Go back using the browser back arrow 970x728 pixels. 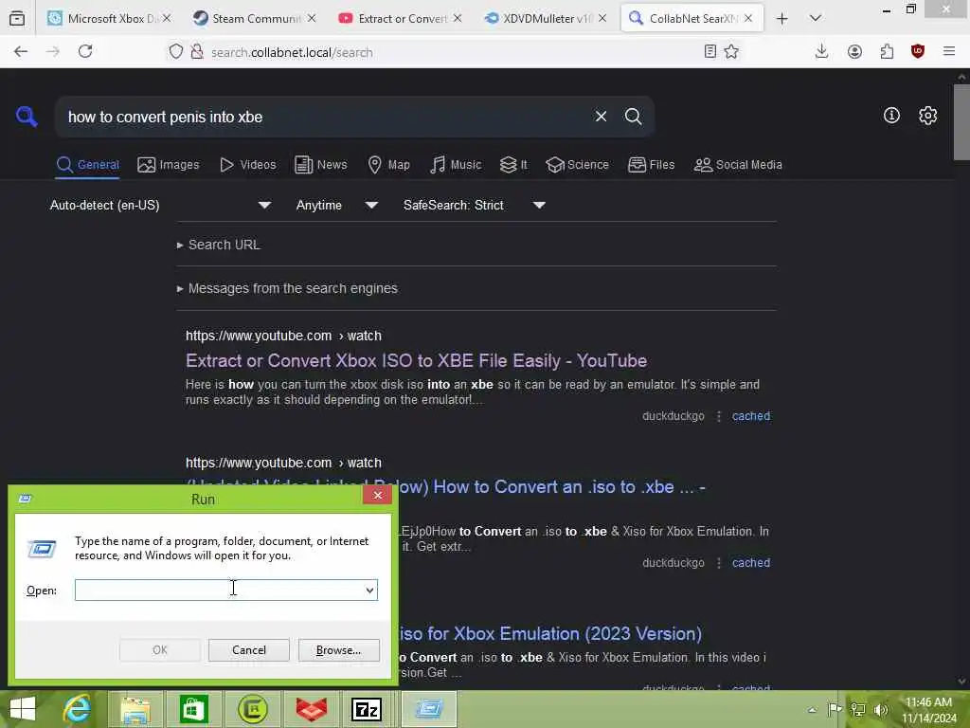pos(21,51)
